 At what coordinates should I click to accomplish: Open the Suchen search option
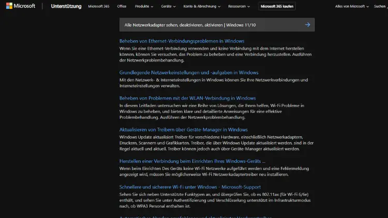(380, 6)
